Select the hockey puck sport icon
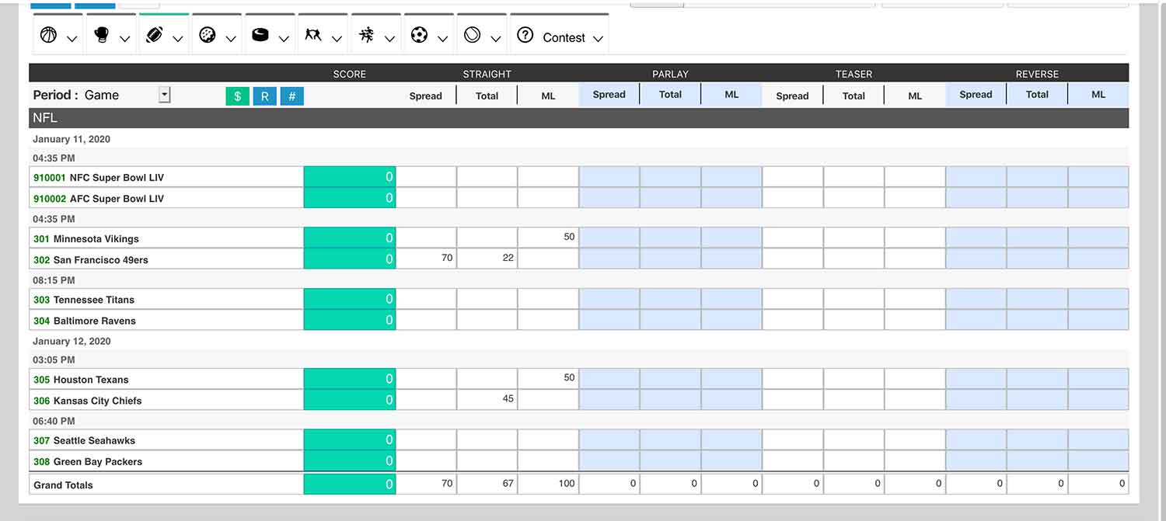 (260, 35)
